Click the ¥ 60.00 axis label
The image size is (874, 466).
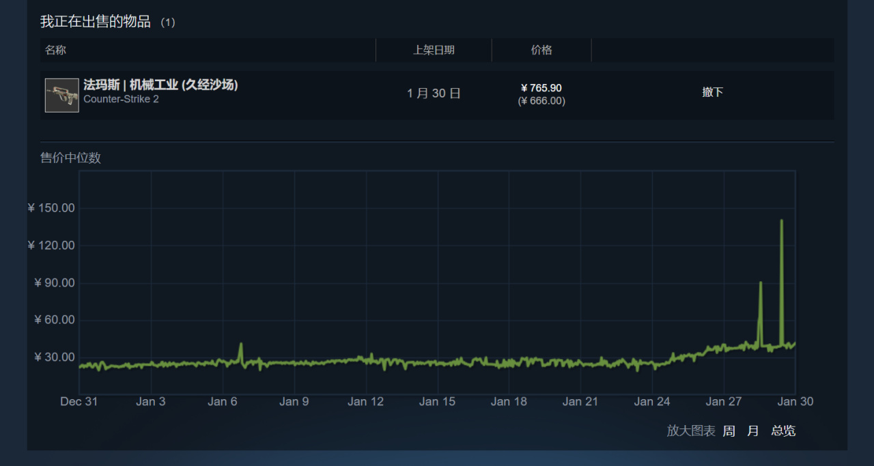(55, 320)
